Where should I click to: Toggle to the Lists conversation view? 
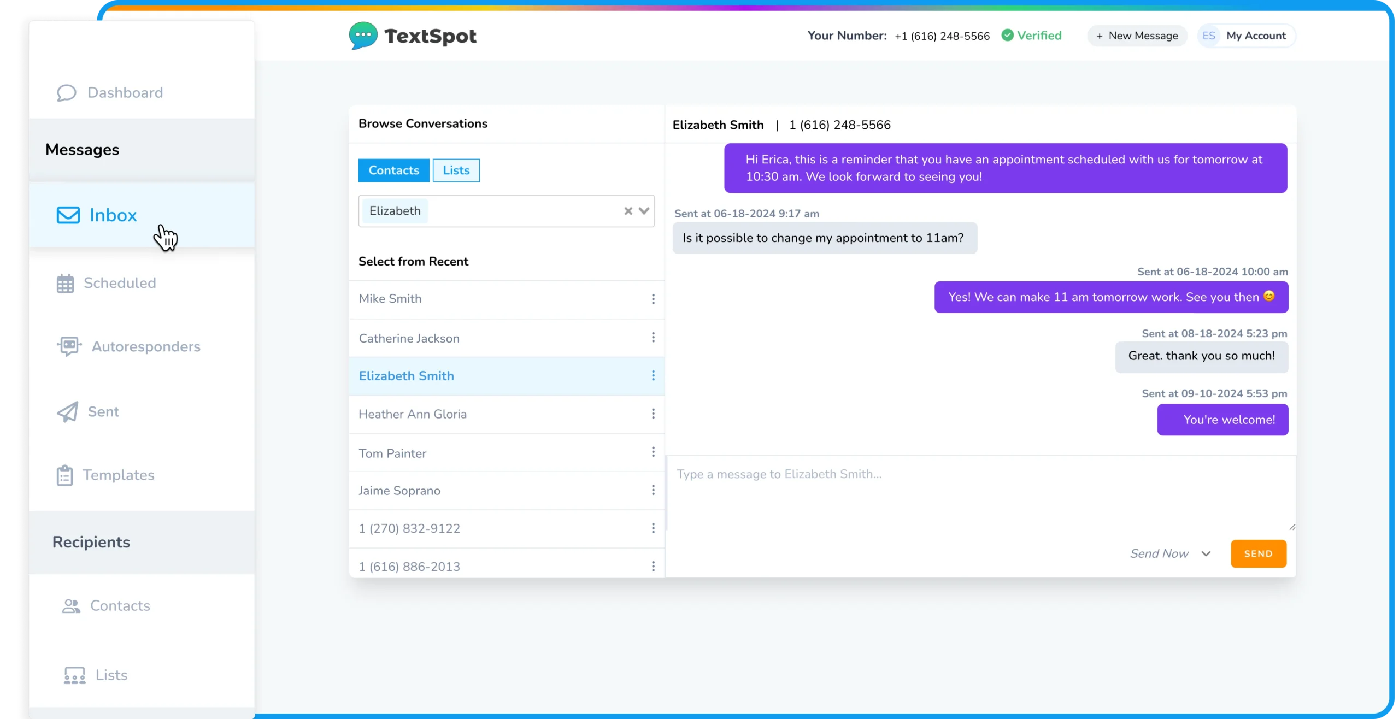(x=456, y=170)
